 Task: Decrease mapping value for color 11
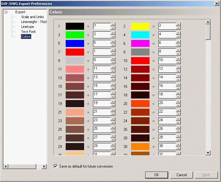tap(113, 71)
